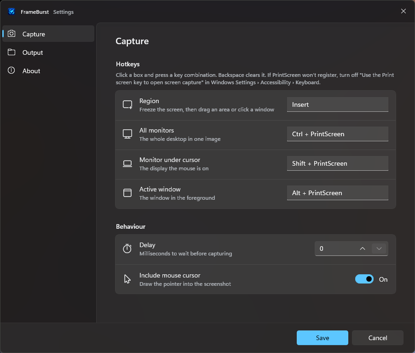This screenshot has height=353, width=415.
Task: Click the Active window icon
Action: (x=127, y=193)
